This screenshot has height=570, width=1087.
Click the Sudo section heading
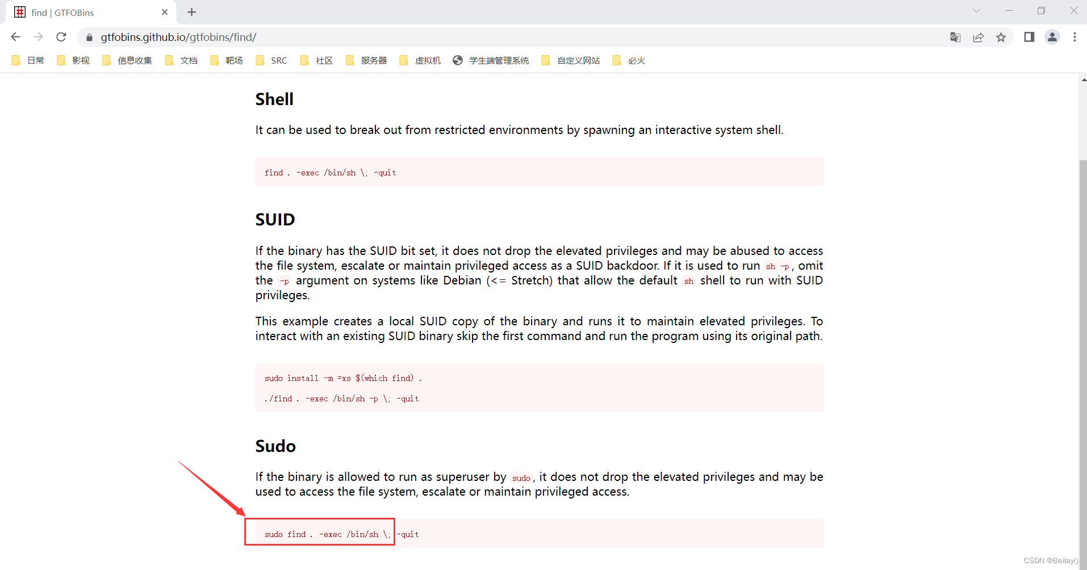tap(275, 446)
